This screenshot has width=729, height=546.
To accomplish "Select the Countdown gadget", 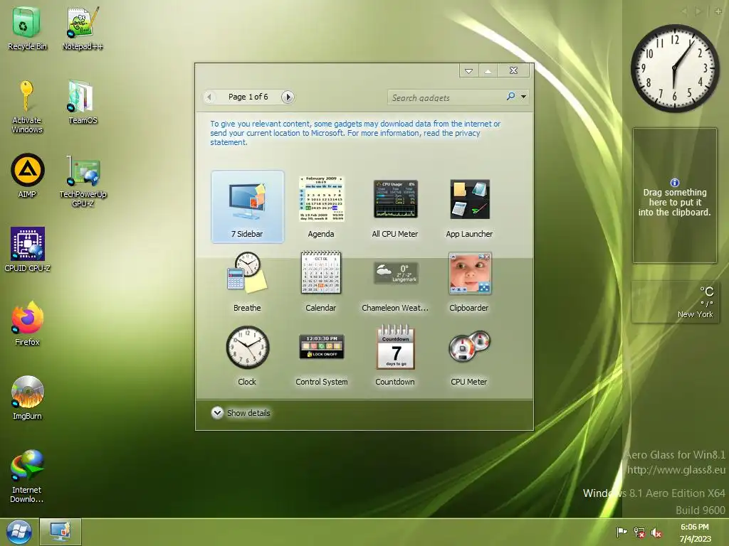I will click(x=395, y=355).
